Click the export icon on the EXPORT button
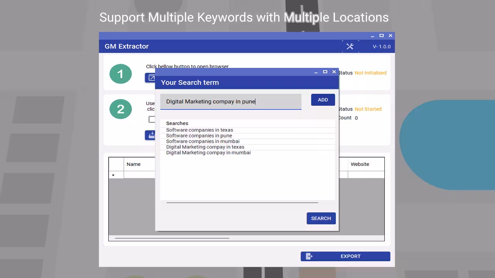495x278 pixels. [x=309, y=256]
